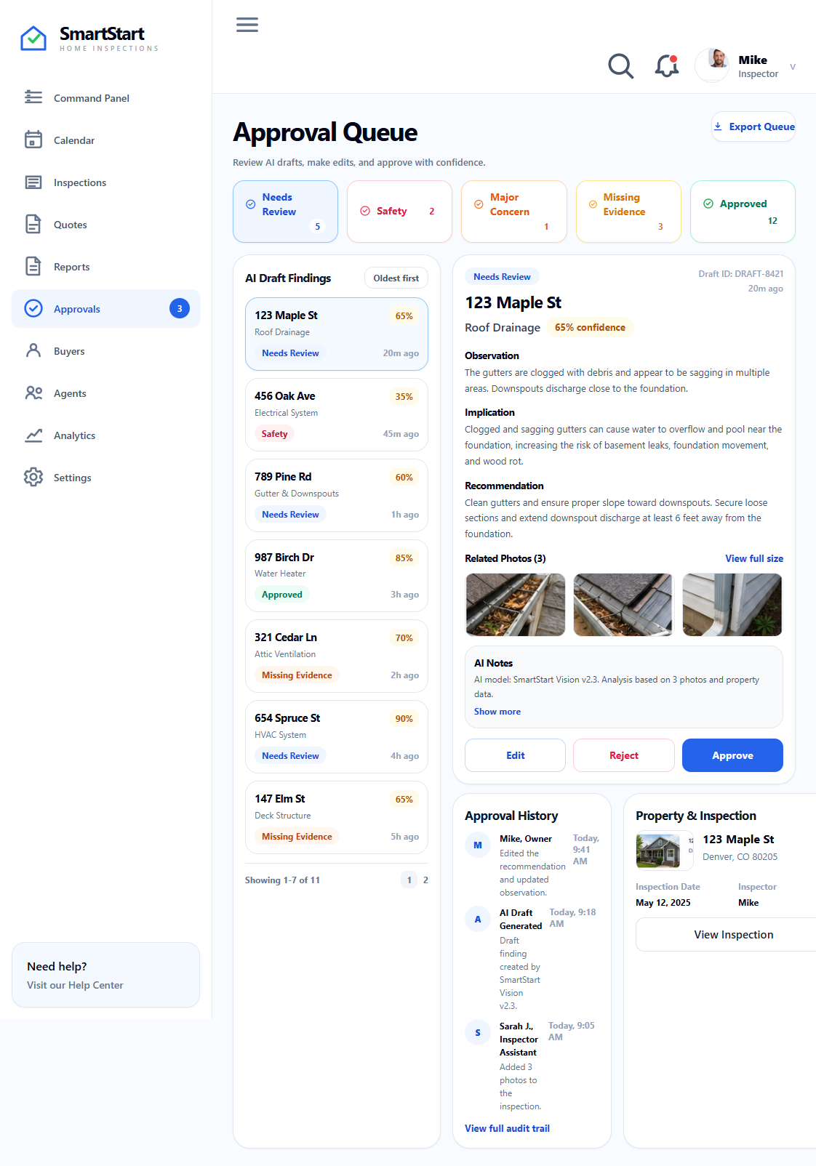Image resolution: width=816 pixels, height=1166 pixels.
Task: Select the 456 Oak Ave finding card
Action: click(337, 415)
